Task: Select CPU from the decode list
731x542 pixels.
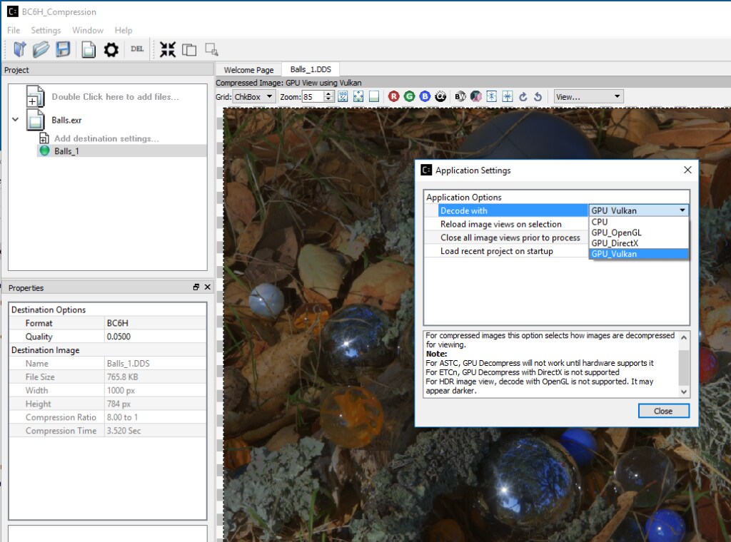Action: pos(600,222)
